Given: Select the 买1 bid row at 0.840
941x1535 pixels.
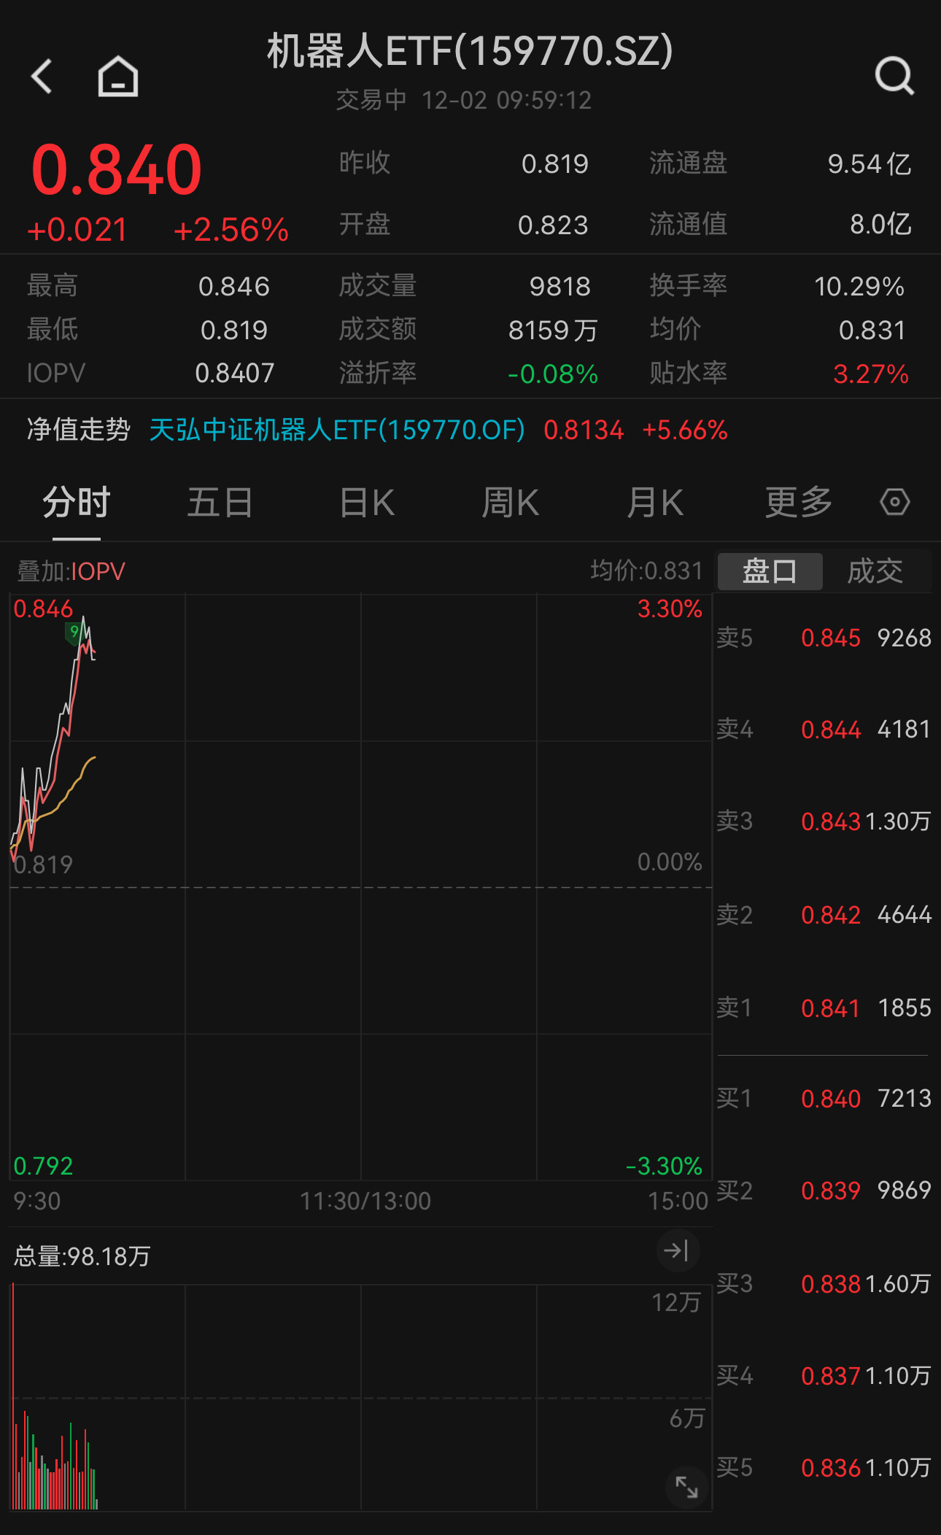Looking at the screenshot, I should [x=824, y=1098].
